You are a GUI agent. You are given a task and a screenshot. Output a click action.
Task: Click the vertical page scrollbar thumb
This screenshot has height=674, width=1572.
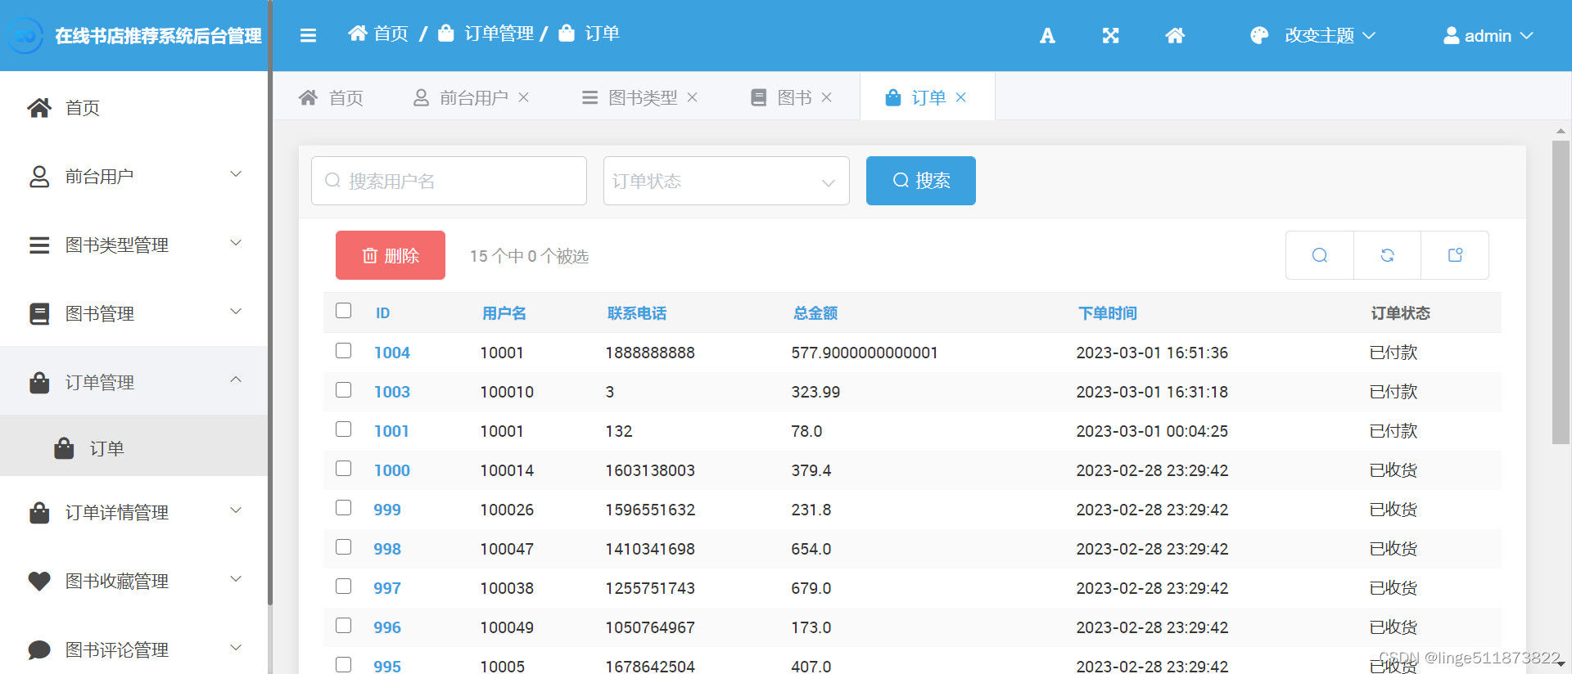tap(1561, 292)
